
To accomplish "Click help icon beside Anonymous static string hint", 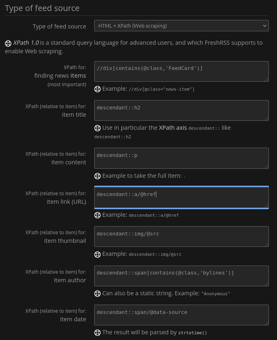I will point(97,294).
